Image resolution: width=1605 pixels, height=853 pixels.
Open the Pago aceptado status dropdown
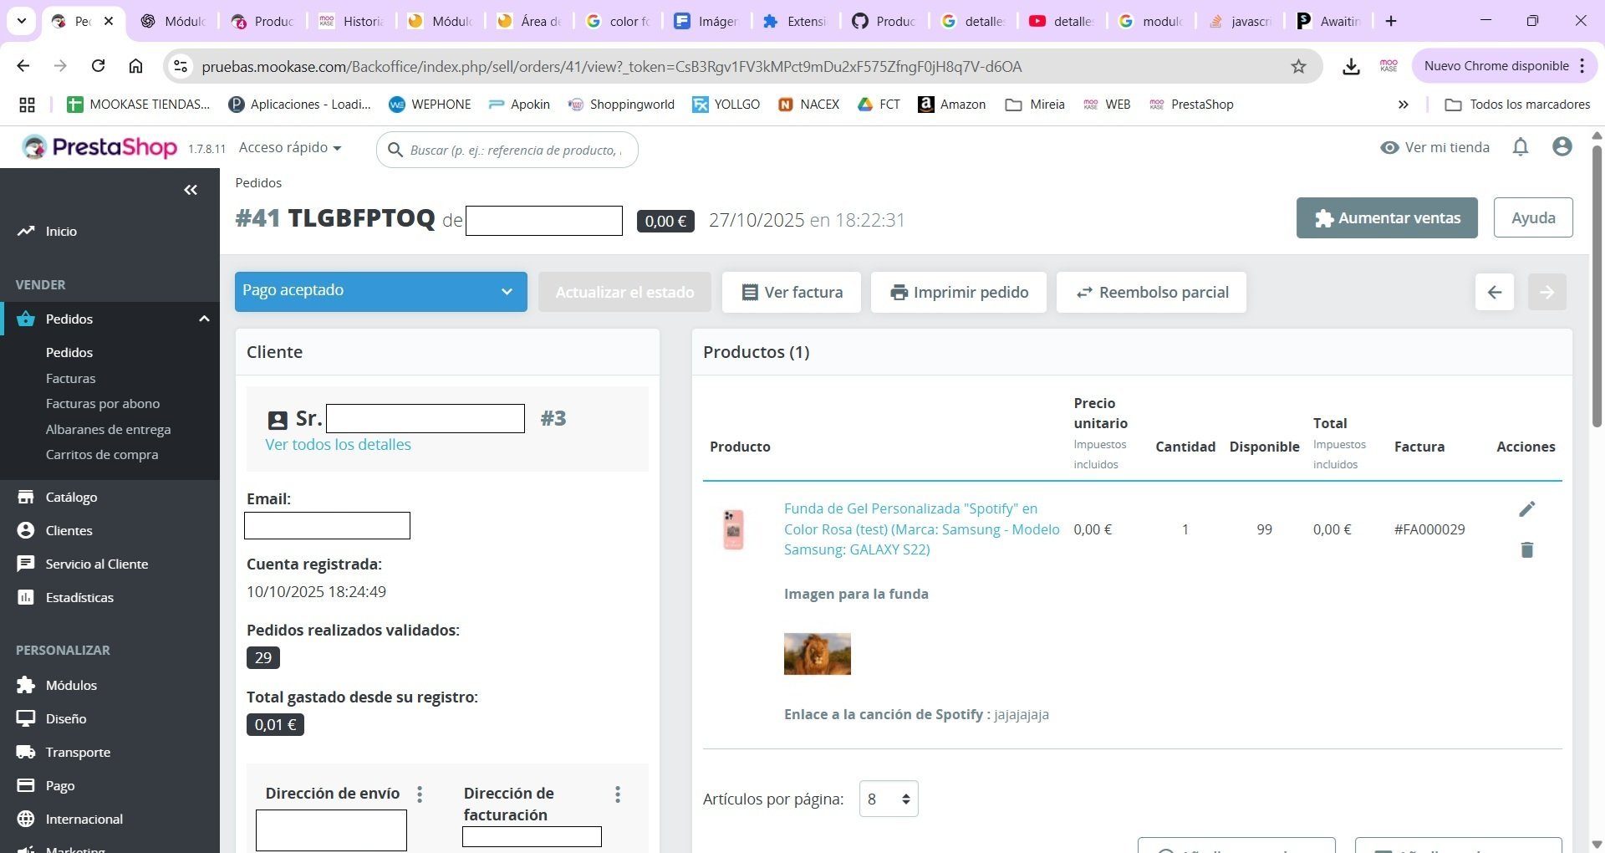coord(380,292)
